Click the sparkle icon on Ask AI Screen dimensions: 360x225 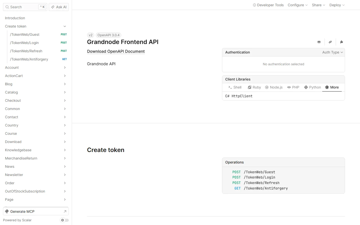pos(53,7)
